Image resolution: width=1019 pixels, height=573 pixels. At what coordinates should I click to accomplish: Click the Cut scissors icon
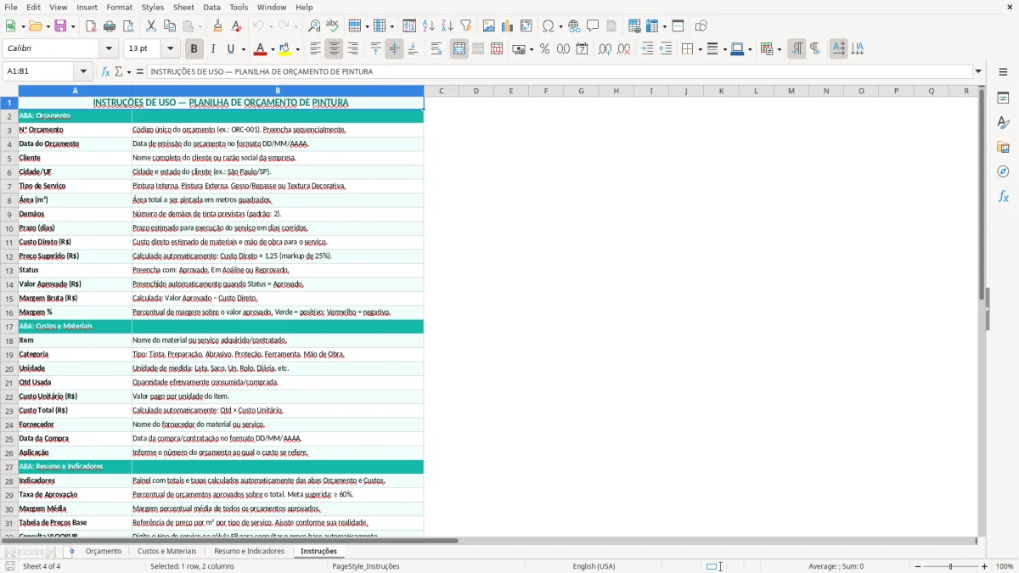[151, 26]
